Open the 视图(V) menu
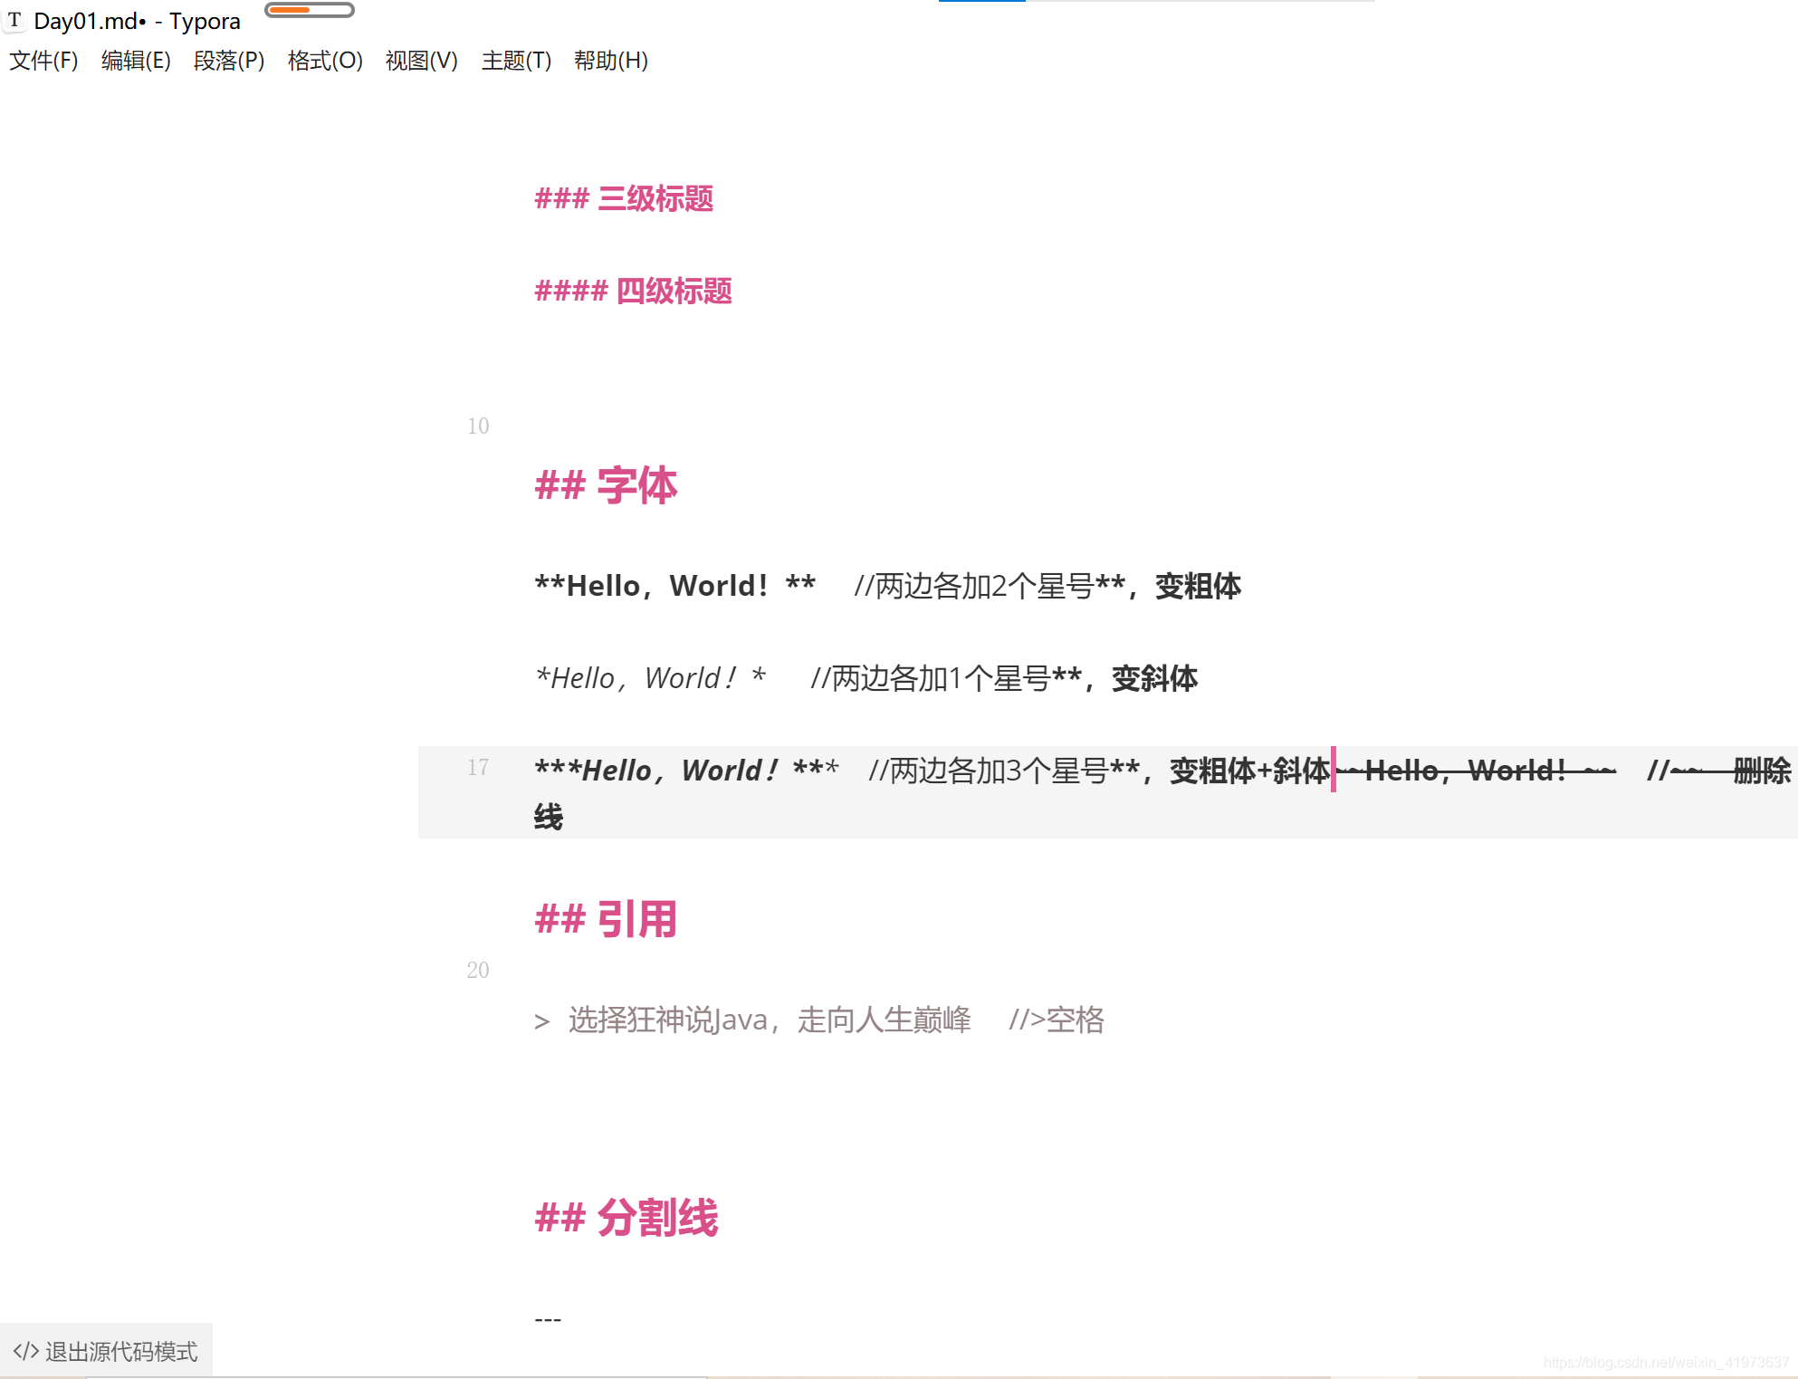Image resolution: width=1798 pixels, height=1379 pixels. point(420,61)
